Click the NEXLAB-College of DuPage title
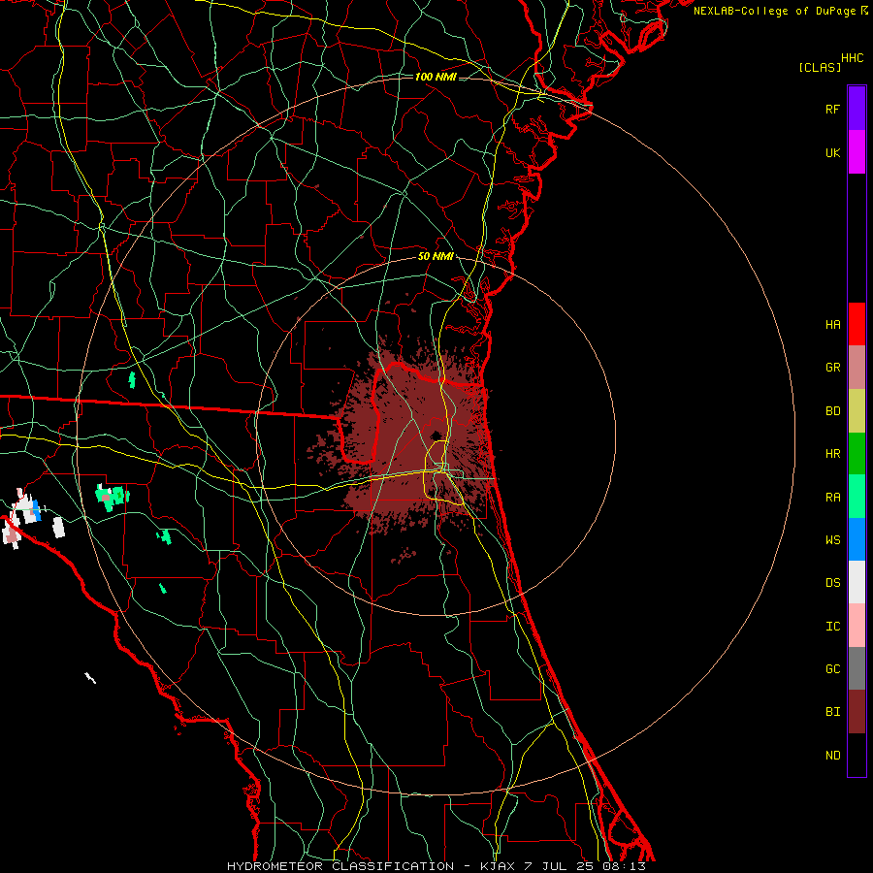 point(774,11)
